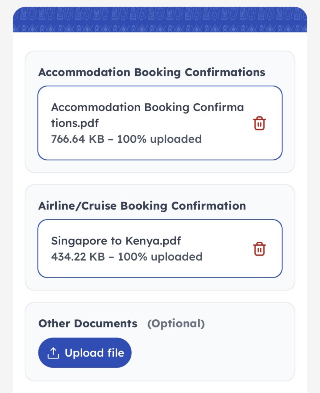Viewport: 320px width, 393px height.
Task: Select the Accommodation Booking Confirmations section heading
Action: pyautogui.click(x=152, y=72)
